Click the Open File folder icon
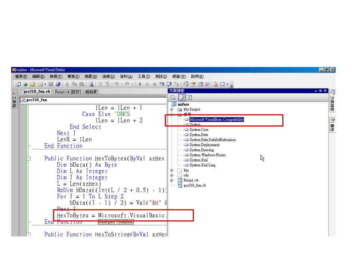The width and height of the screenshot is (358, 268). [33, 84]
